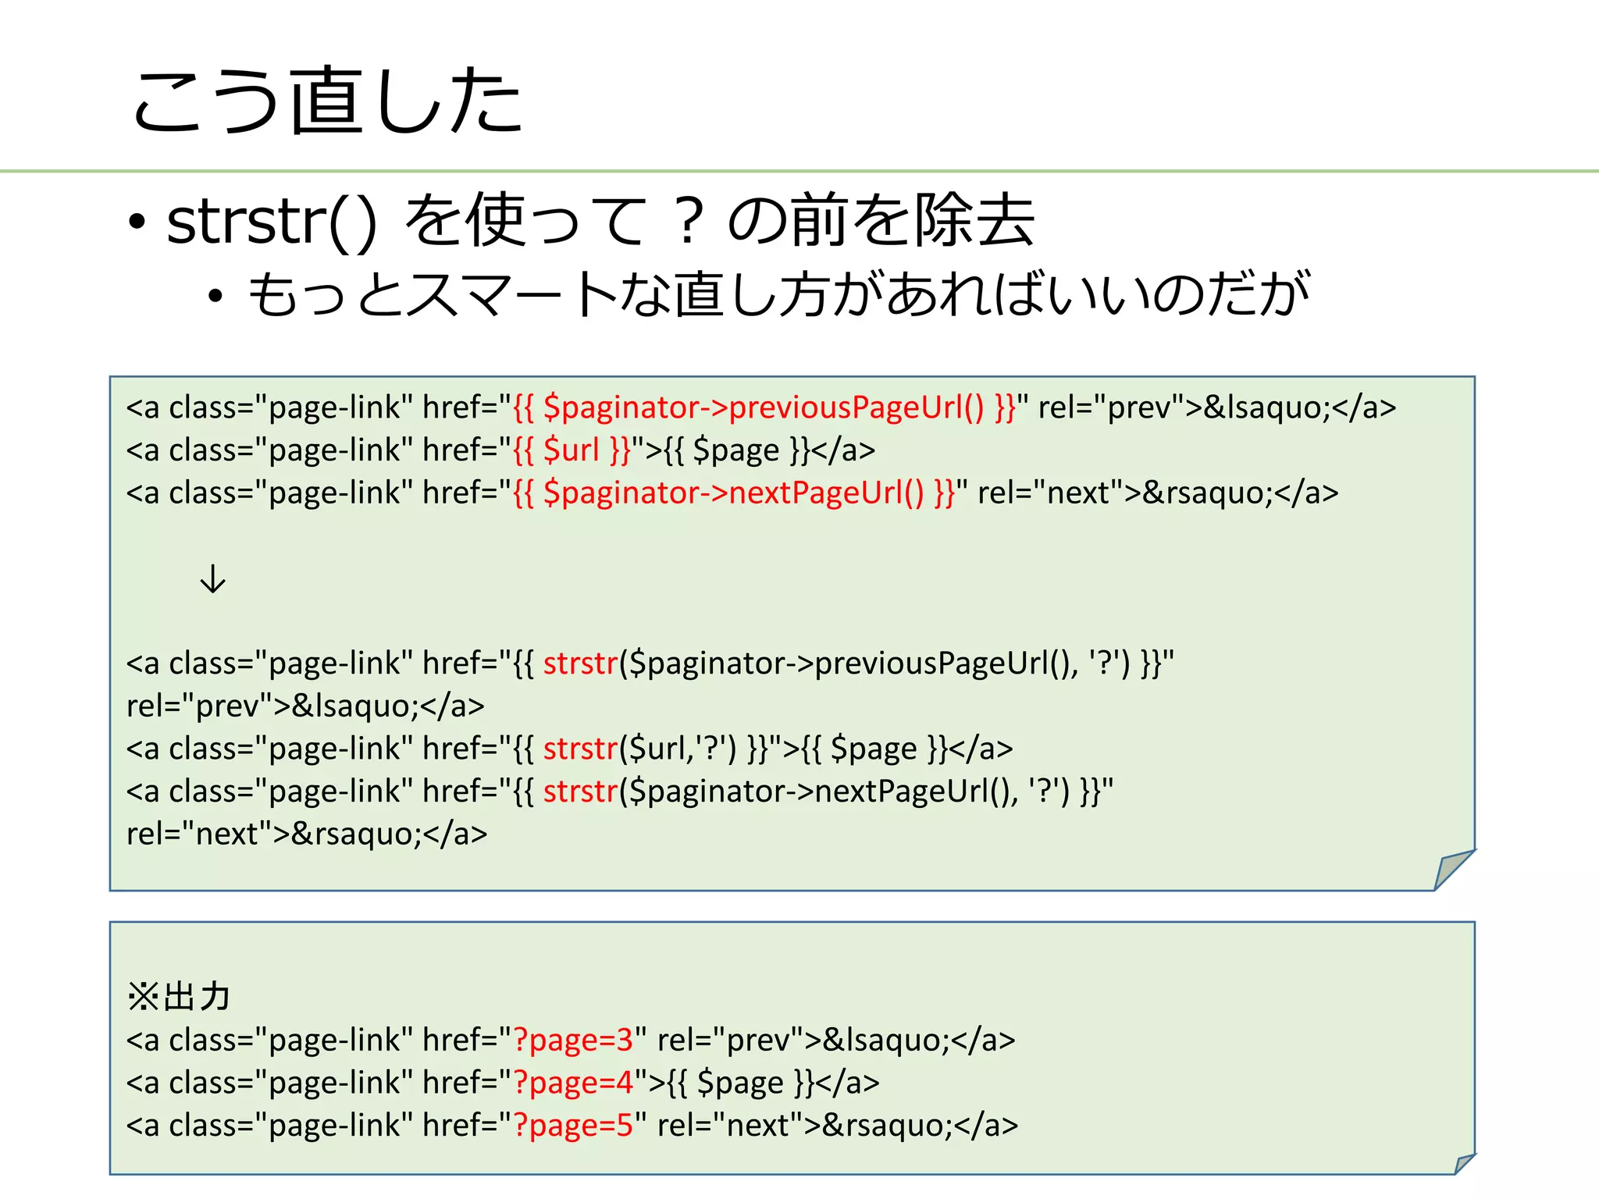Click the output line with href="?page=4"
Image resolution: width=1599 pixels, height=1199 pixels.
pos(503,1083)
